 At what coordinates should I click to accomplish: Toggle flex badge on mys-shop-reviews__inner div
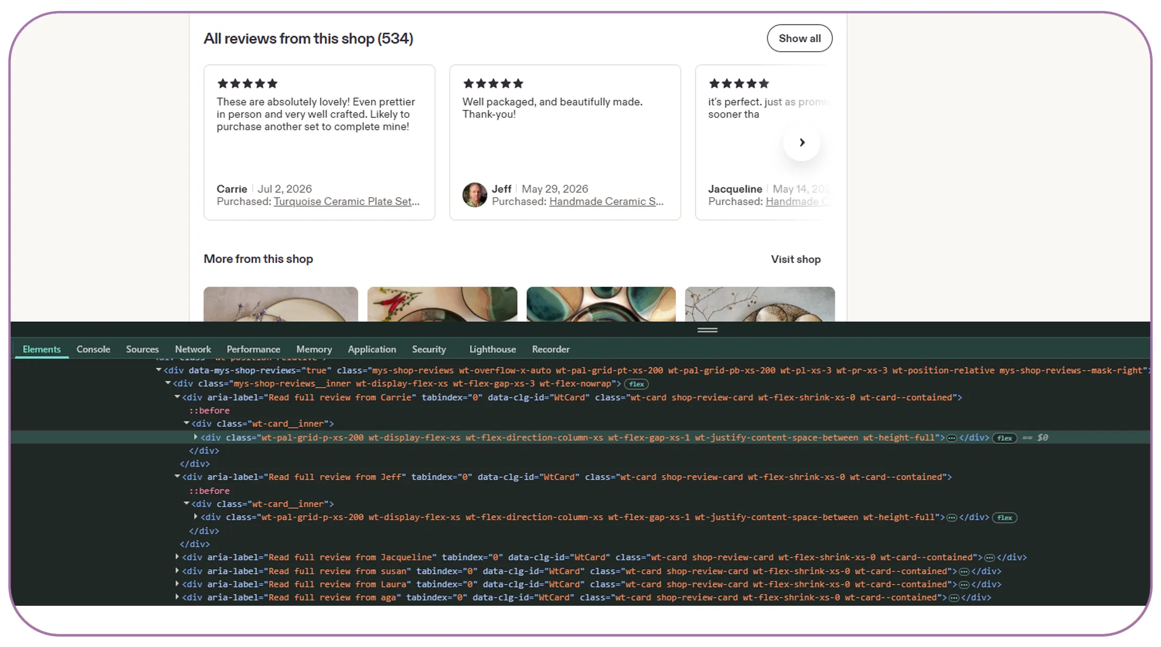coord(636,384)
